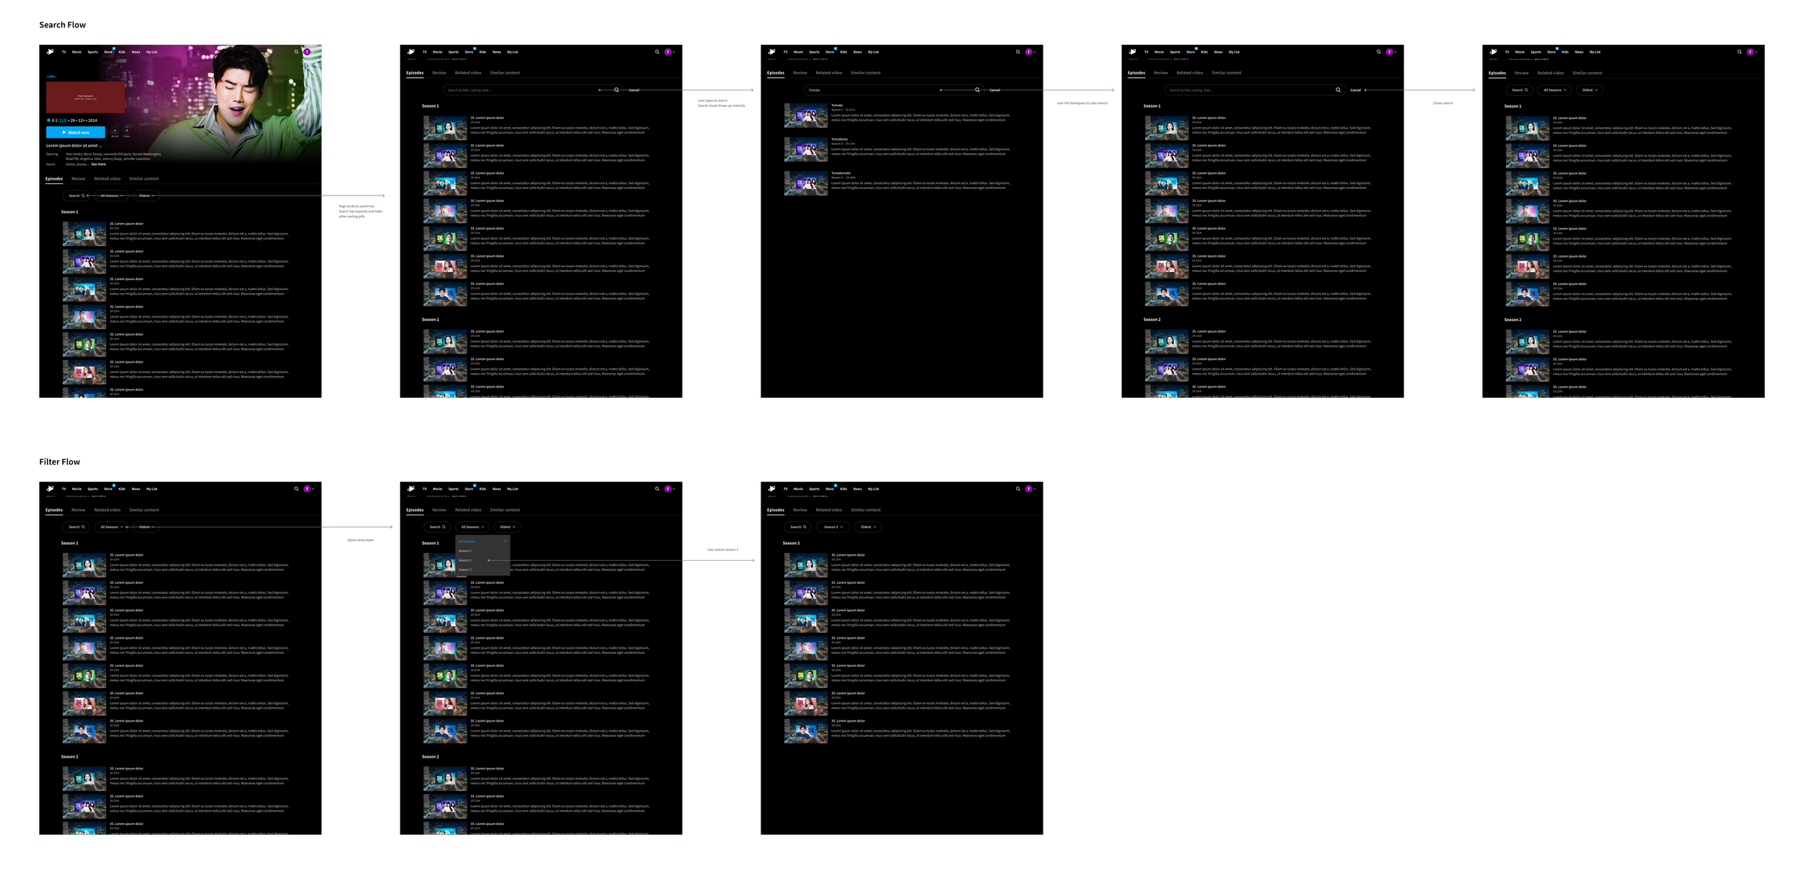Pick Season 1 from the open seasons list

[465, 551]
